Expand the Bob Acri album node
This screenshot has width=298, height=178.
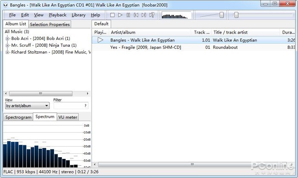tap(7, 39)
